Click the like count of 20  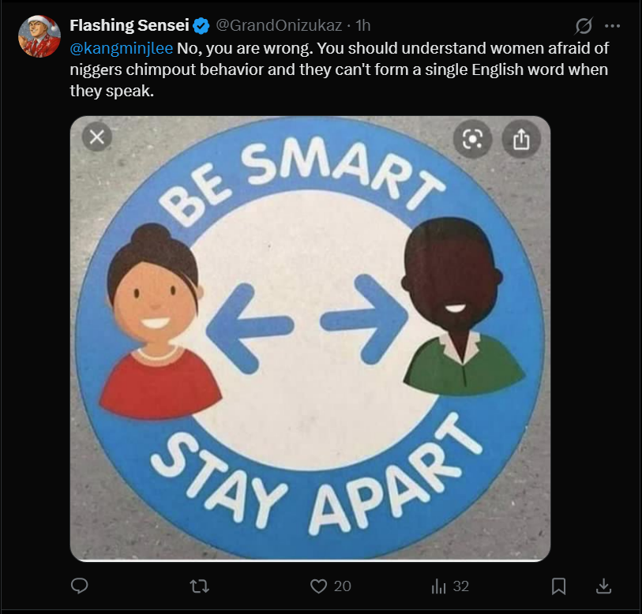click(342, 586)
